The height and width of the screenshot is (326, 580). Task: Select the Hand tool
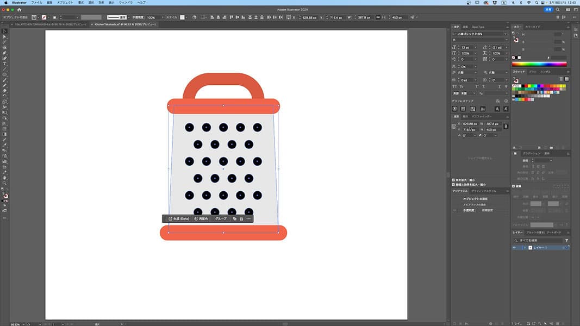tap(5, 178)
